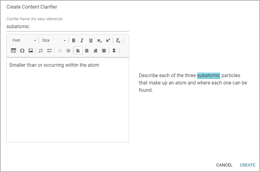Center align the text

(x=87, y=50)
